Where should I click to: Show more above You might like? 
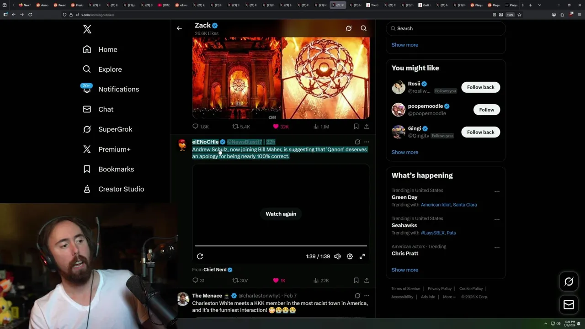point(404,45)
